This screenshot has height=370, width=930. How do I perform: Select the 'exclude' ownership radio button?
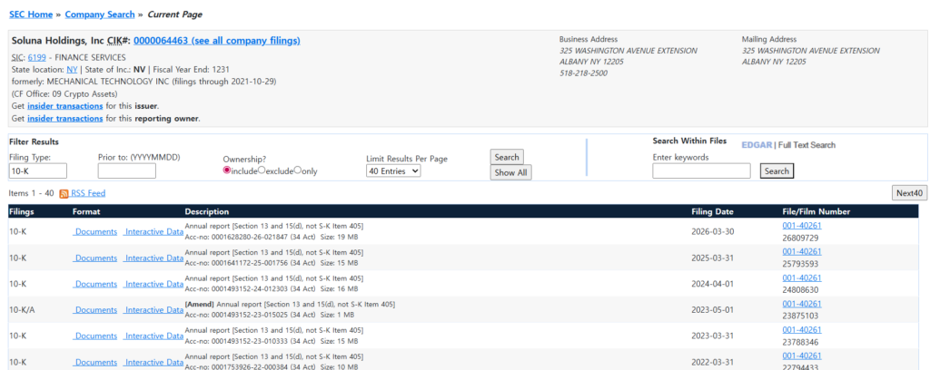click(262, 170)
